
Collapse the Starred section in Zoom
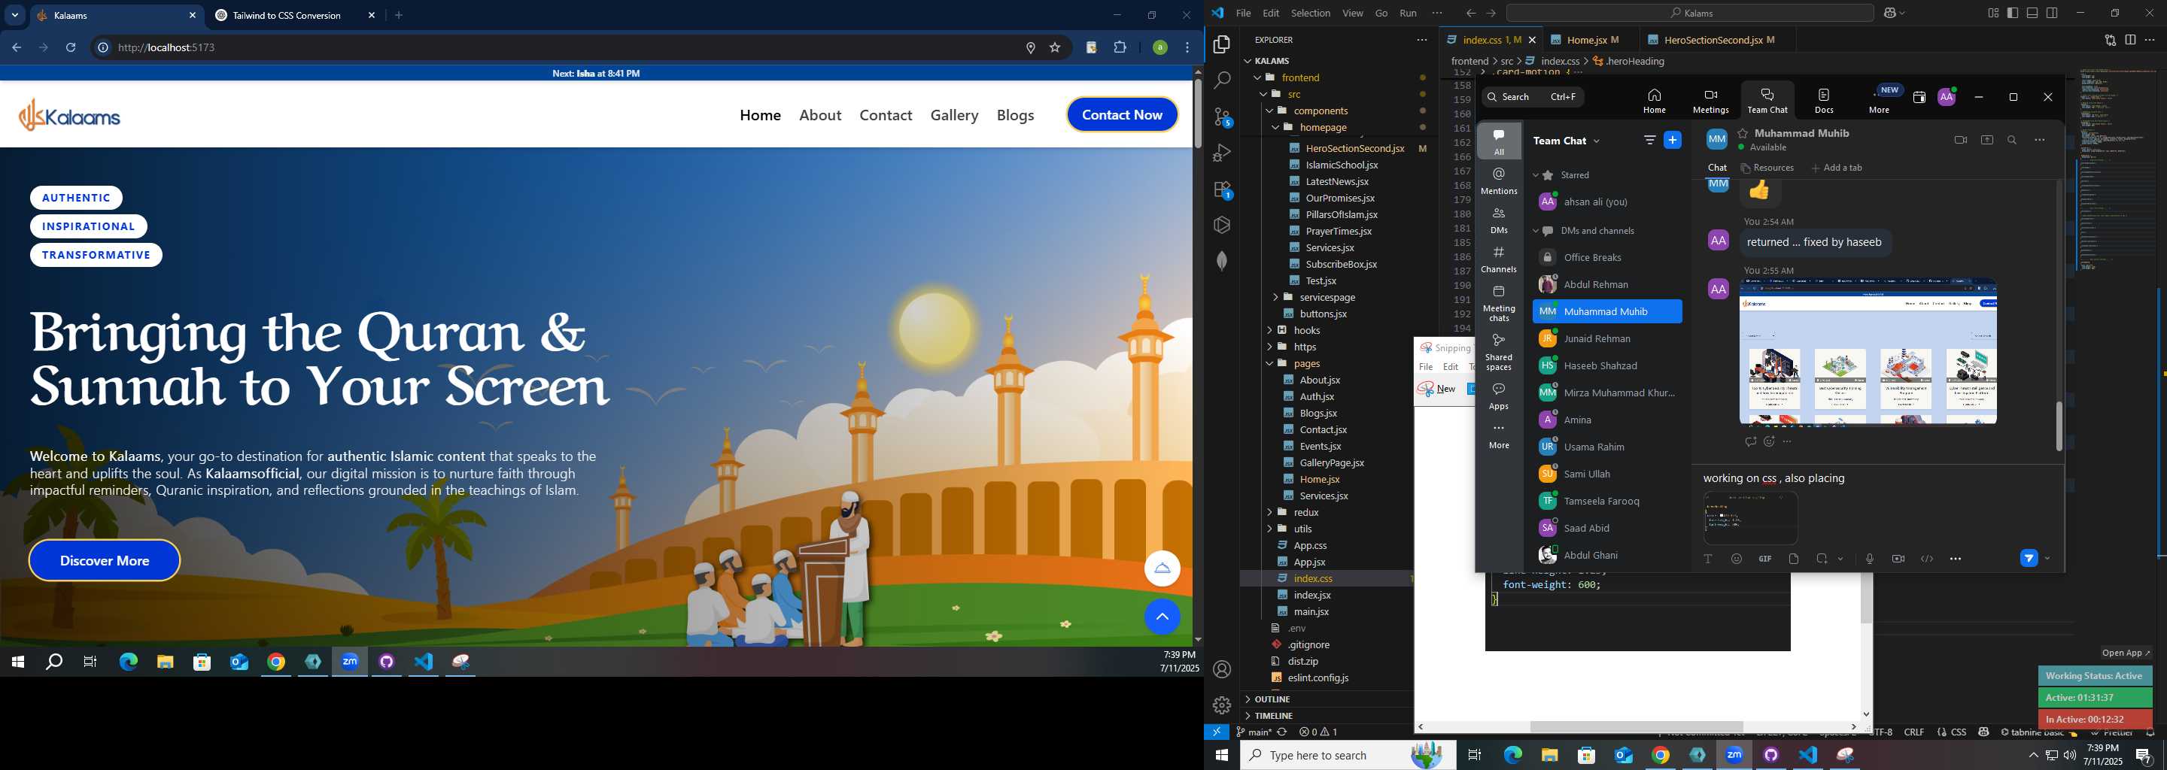(x=1535, y=176)
